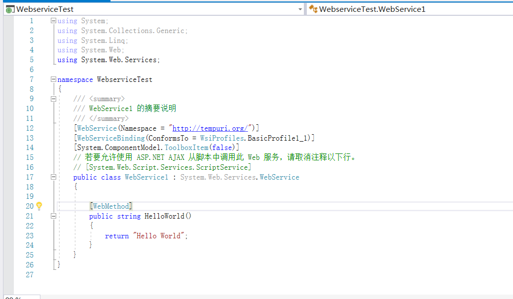Viewport: 513px width, 299px height.
Task: Collapse the HelloWorld method block
Action: (x=53, y=216)
